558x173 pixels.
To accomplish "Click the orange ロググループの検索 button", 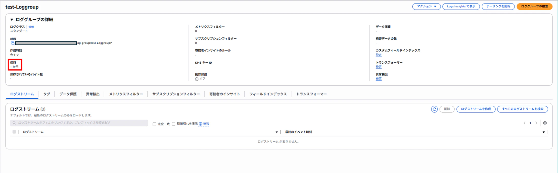I will (534, 6).
